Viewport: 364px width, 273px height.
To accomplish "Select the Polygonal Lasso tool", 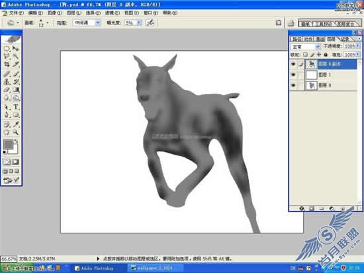I will 7,56.
